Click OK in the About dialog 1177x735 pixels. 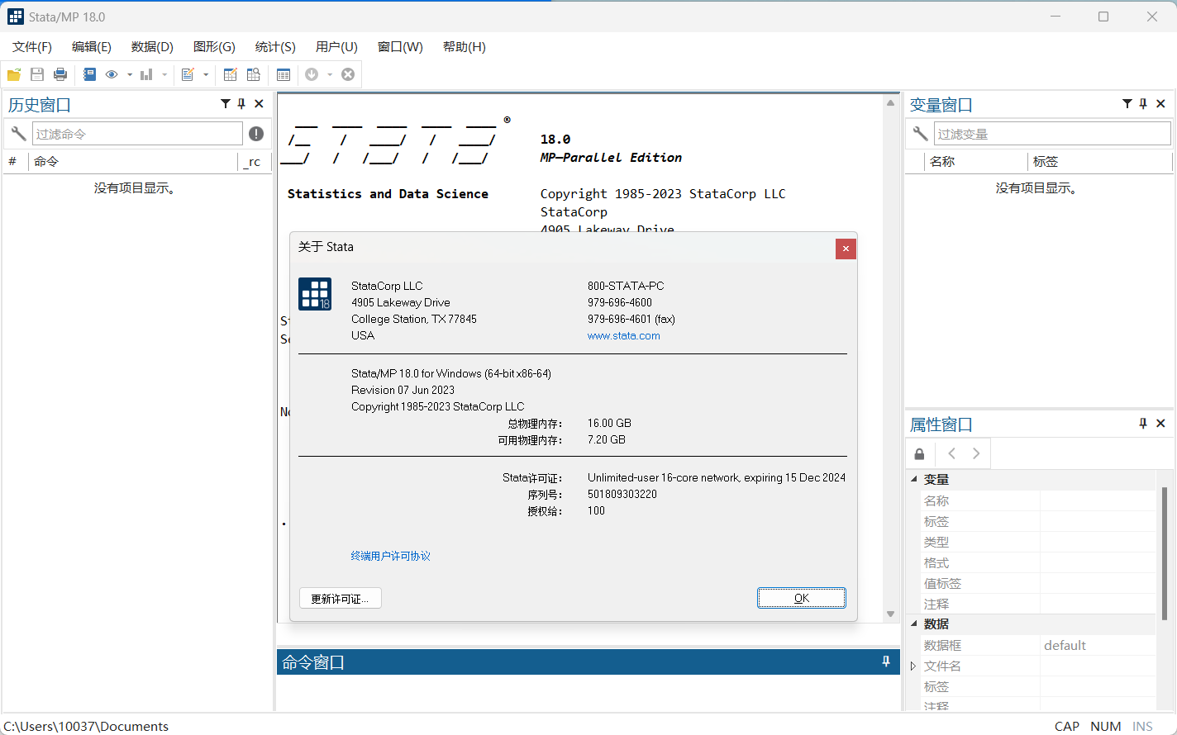point(802,598)
